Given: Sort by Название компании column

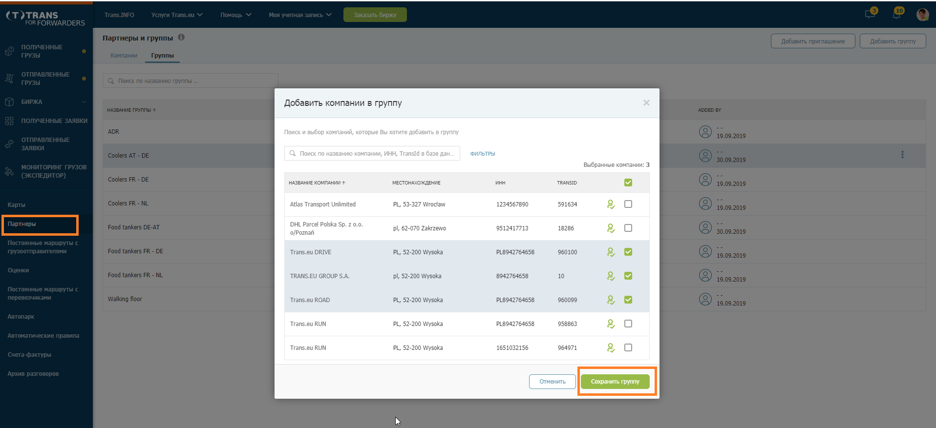Looking at the screenshot, I should (317, 183).
